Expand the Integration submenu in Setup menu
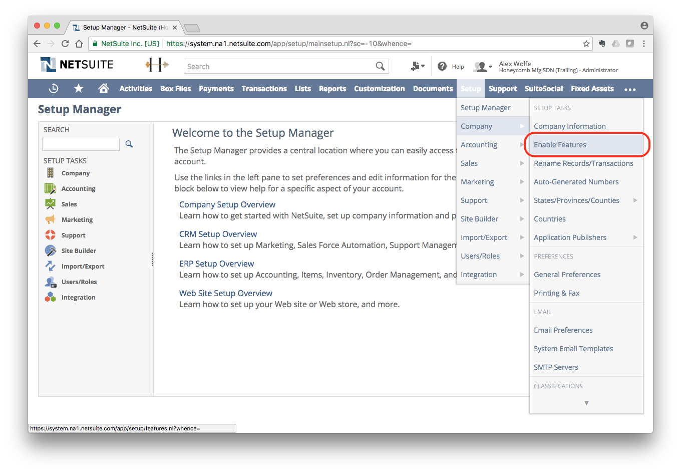 pyautogui.click(x=522, y=275)
